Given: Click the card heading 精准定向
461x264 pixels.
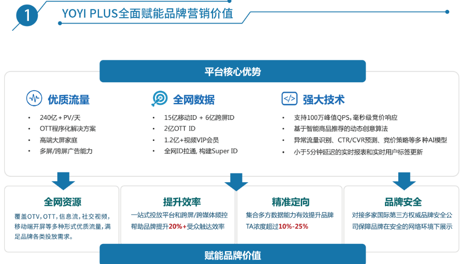Looking at the screenshot, I should pyautogui.click(x=291, y=202).
